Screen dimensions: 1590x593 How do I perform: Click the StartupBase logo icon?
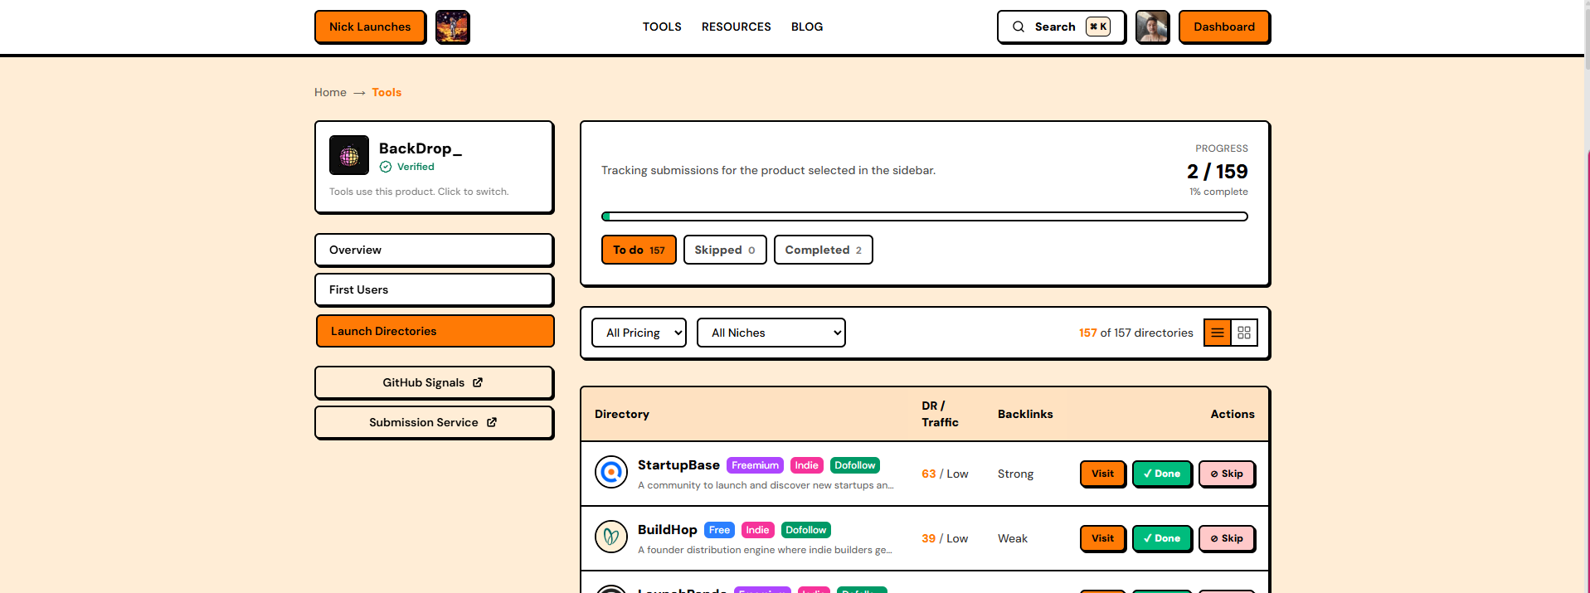coord(611,473)
